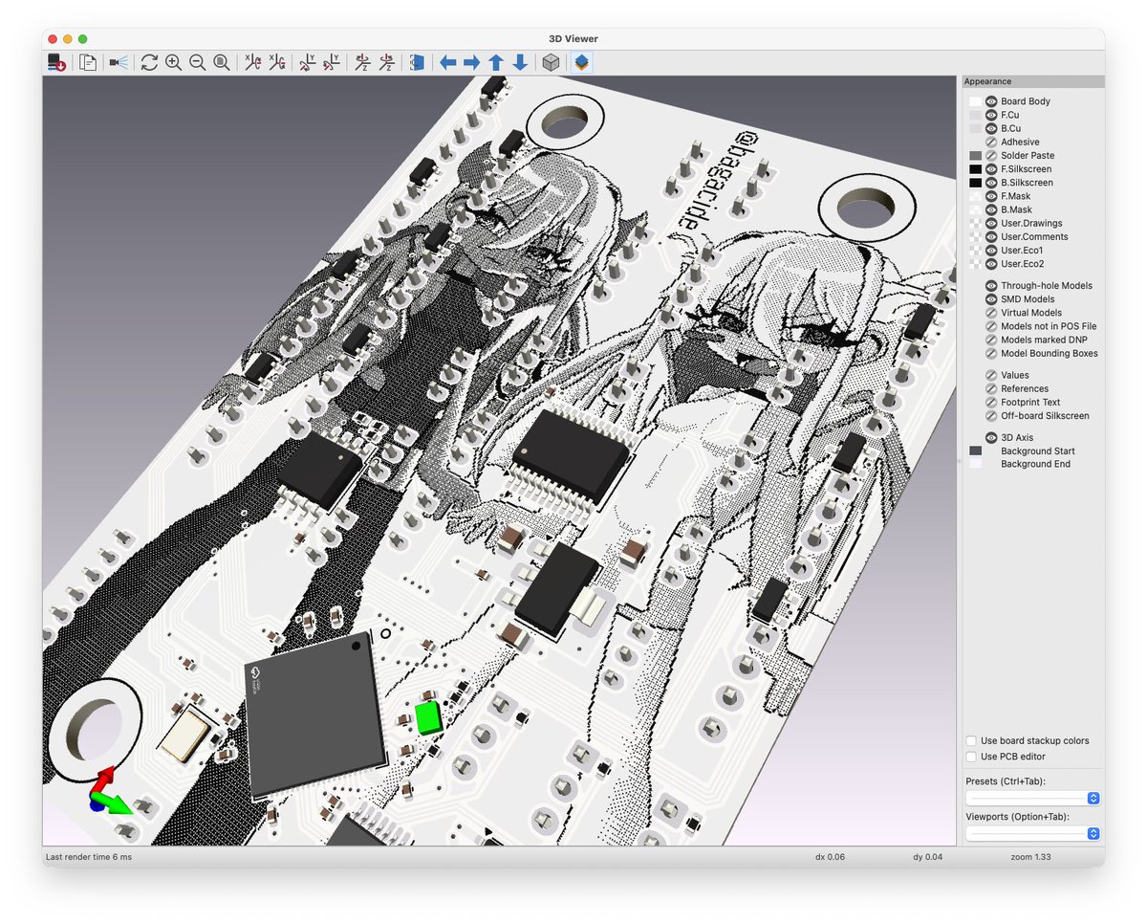Viewport: 1147px width, 923px height.
Task: Hide Board Body with its eye toggle
Action: [x=991, y=101]
